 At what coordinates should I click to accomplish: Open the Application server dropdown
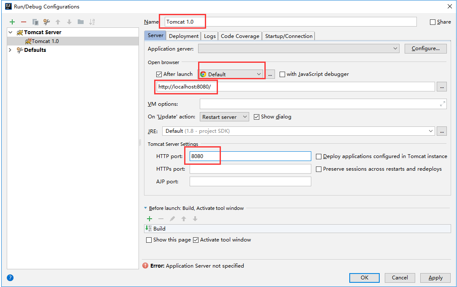coord(299,48)
